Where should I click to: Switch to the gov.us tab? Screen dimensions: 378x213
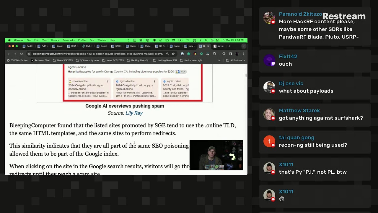219,46
